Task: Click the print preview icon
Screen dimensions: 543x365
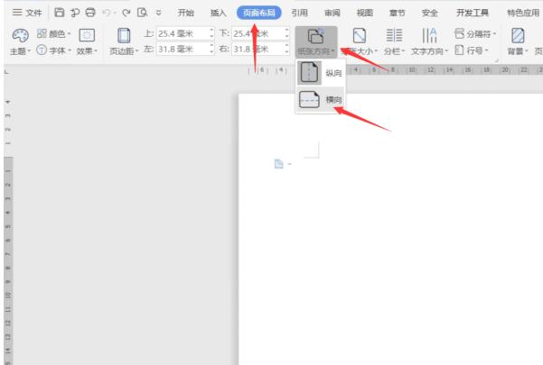Action: coord(143,13)
